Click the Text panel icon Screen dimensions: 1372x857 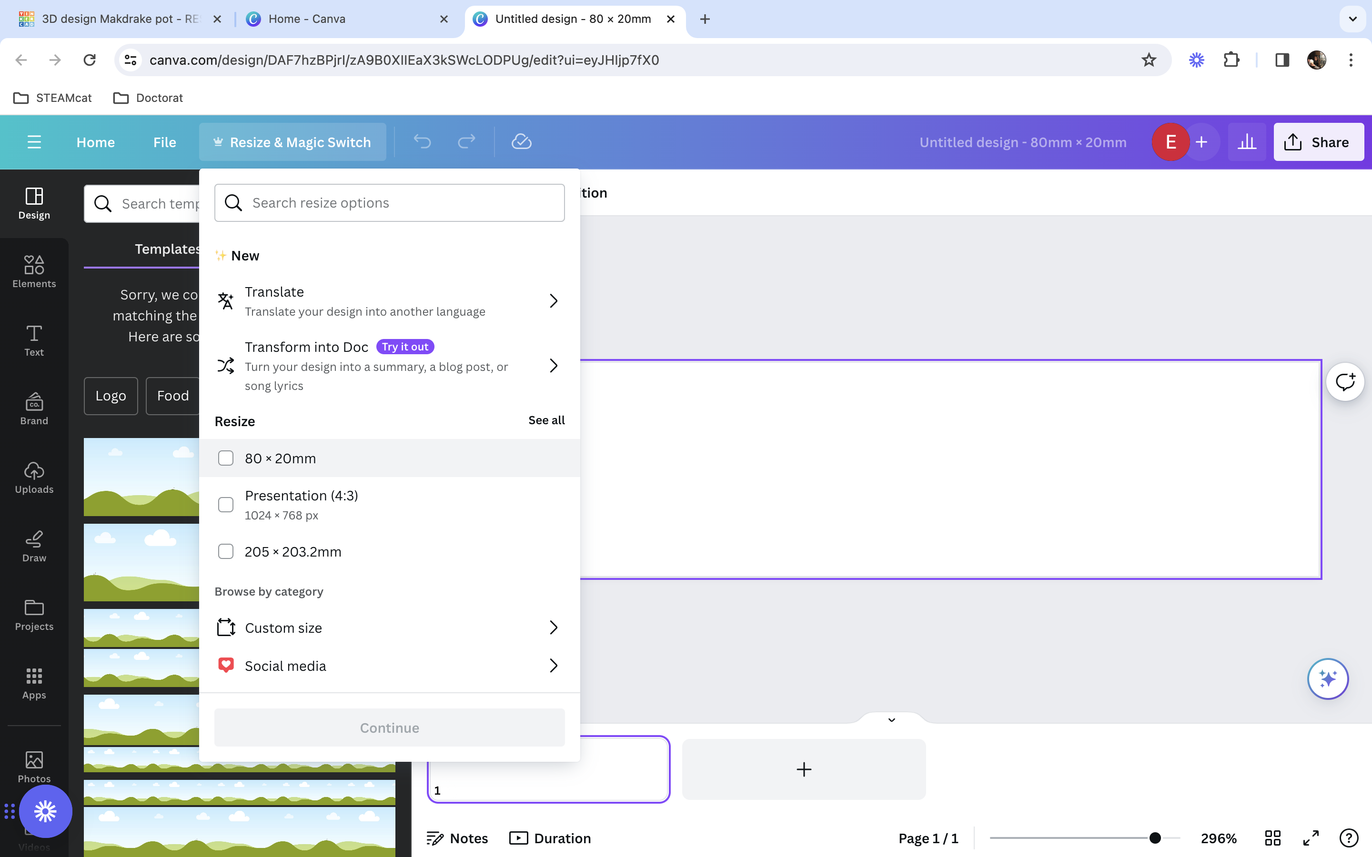(33, 339)
